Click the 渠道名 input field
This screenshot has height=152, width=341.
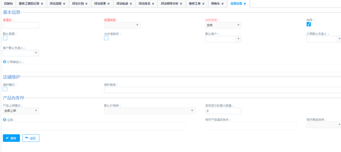point(21,25)
